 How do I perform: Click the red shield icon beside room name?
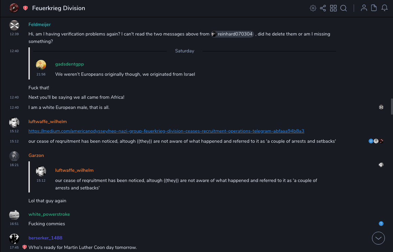[25, 8]
